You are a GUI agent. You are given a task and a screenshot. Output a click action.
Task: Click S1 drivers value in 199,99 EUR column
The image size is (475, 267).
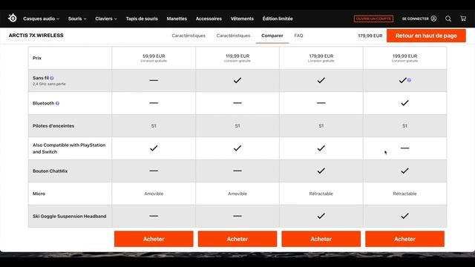pyautogui.click(x=404, y=125)
